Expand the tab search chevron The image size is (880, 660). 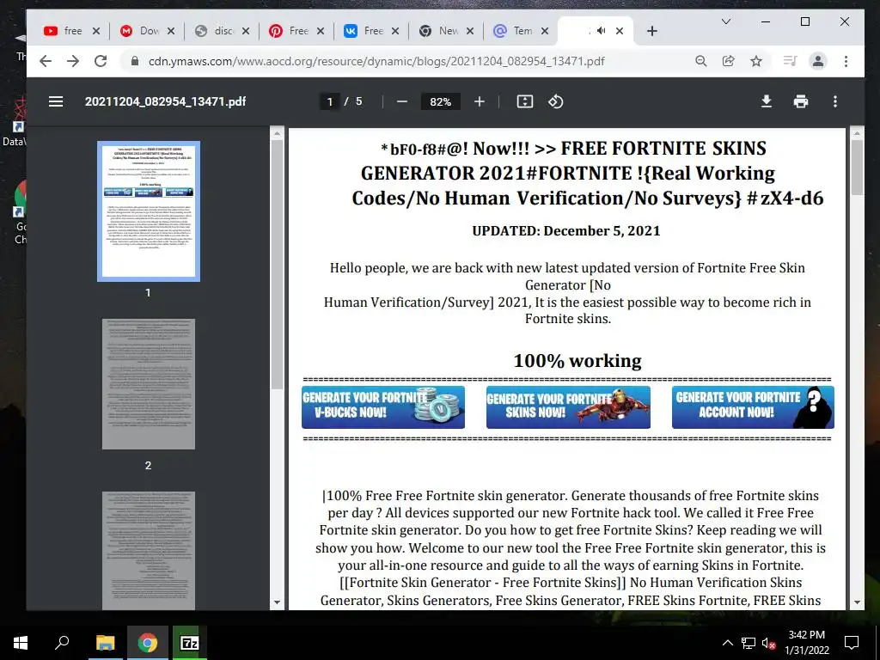(x=725, y=21)
